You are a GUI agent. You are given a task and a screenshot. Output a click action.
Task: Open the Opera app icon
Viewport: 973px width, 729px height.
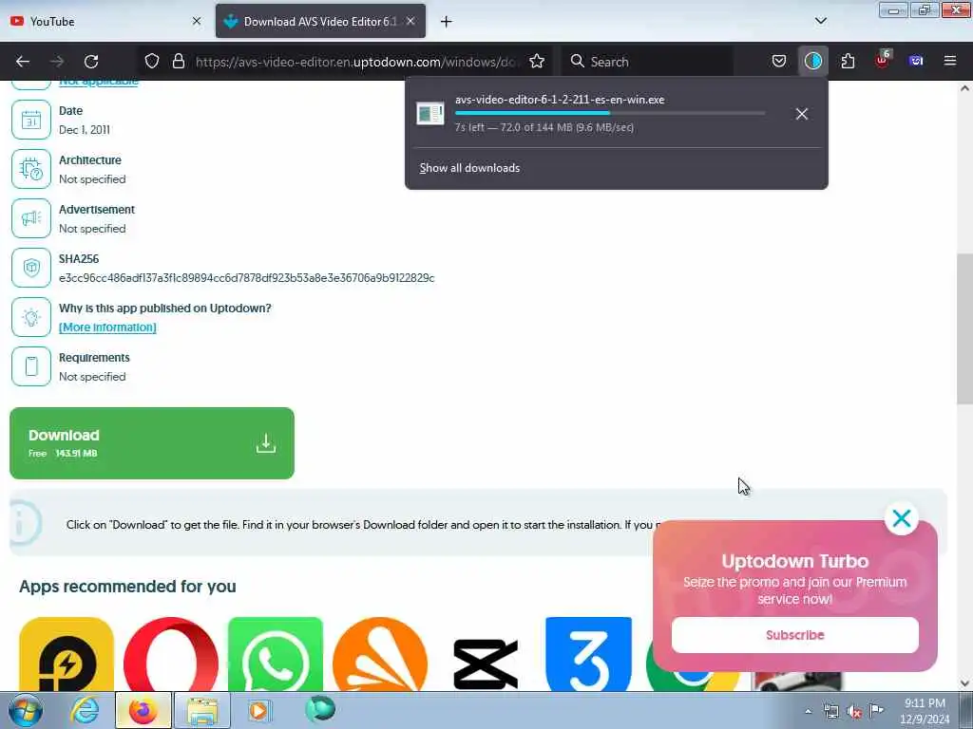[x=171, y=654]
